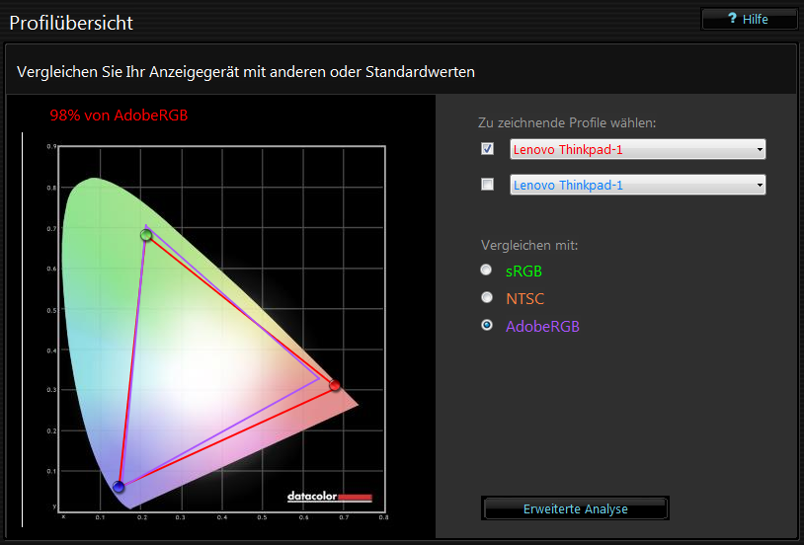Image resolution: width=804 pixels, height=545 pixels.
Task: Enable the blue Lenovo Thinkpad-1 profile checkbox
Action: [x=487, y=185]
